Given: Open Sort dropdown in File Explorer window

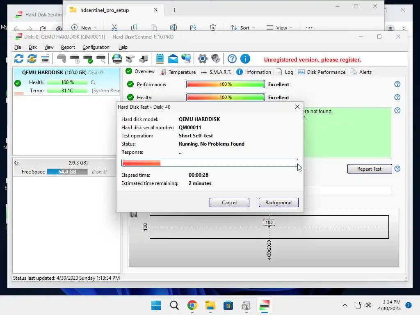Looking at the screenshot, I should pos(242,27).
